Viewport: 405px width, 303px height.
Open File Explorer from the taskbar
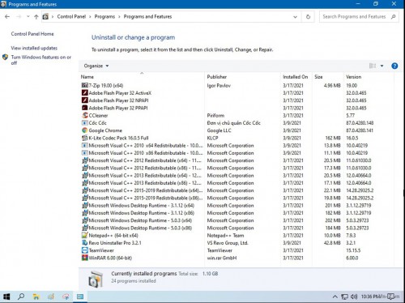pyautogui.click(x=36, y=297)
